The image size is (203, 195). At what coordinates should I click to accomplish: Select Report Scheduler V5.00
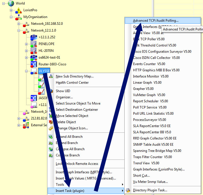[151, 101]
